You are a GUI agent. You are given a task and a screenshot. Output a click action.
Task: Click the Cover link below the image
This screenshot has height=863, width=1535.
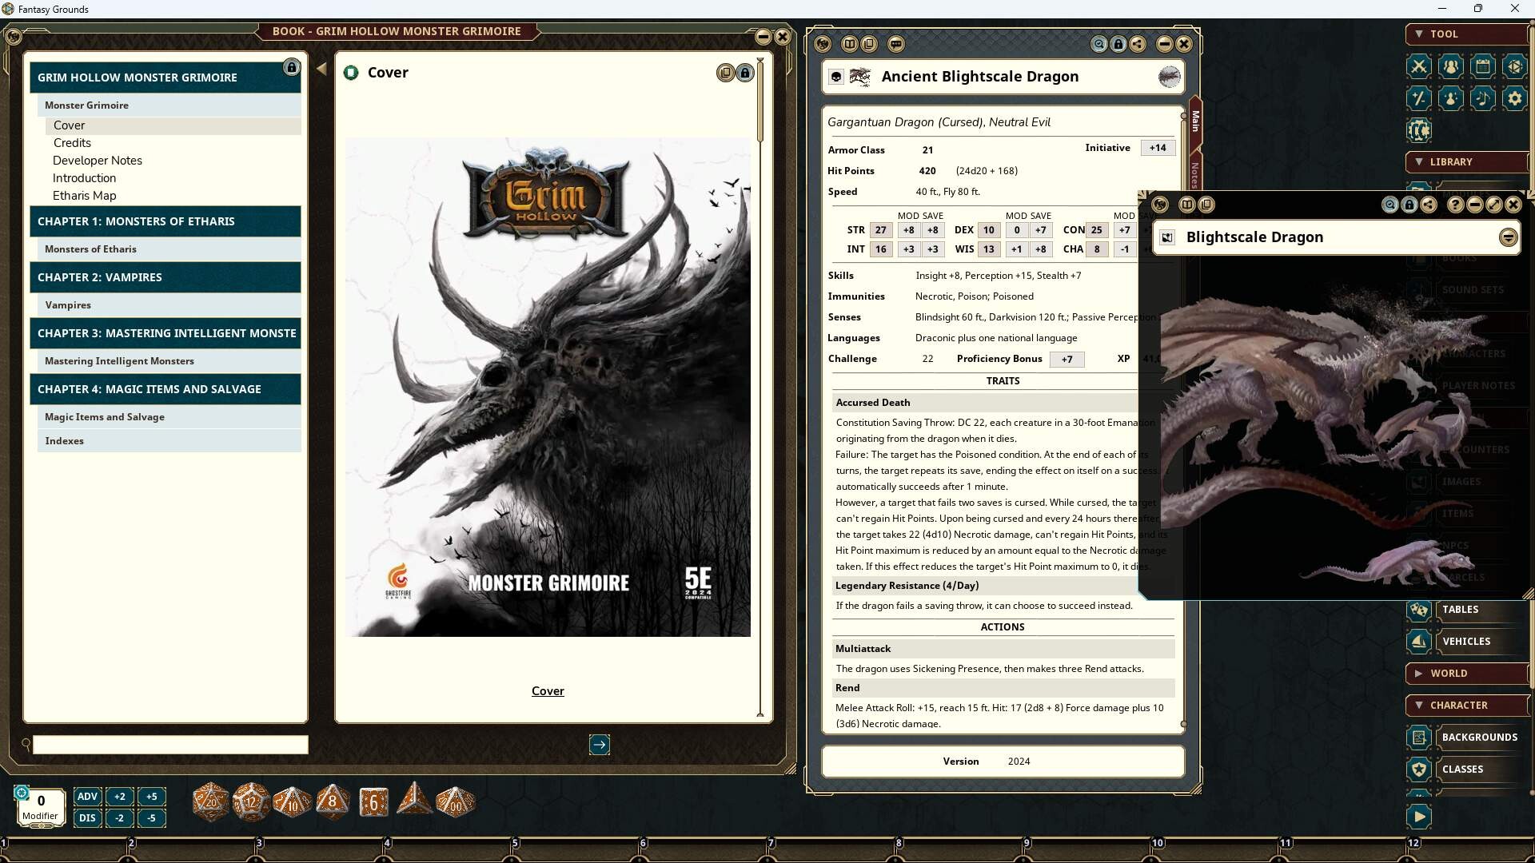tap(548, 691)
